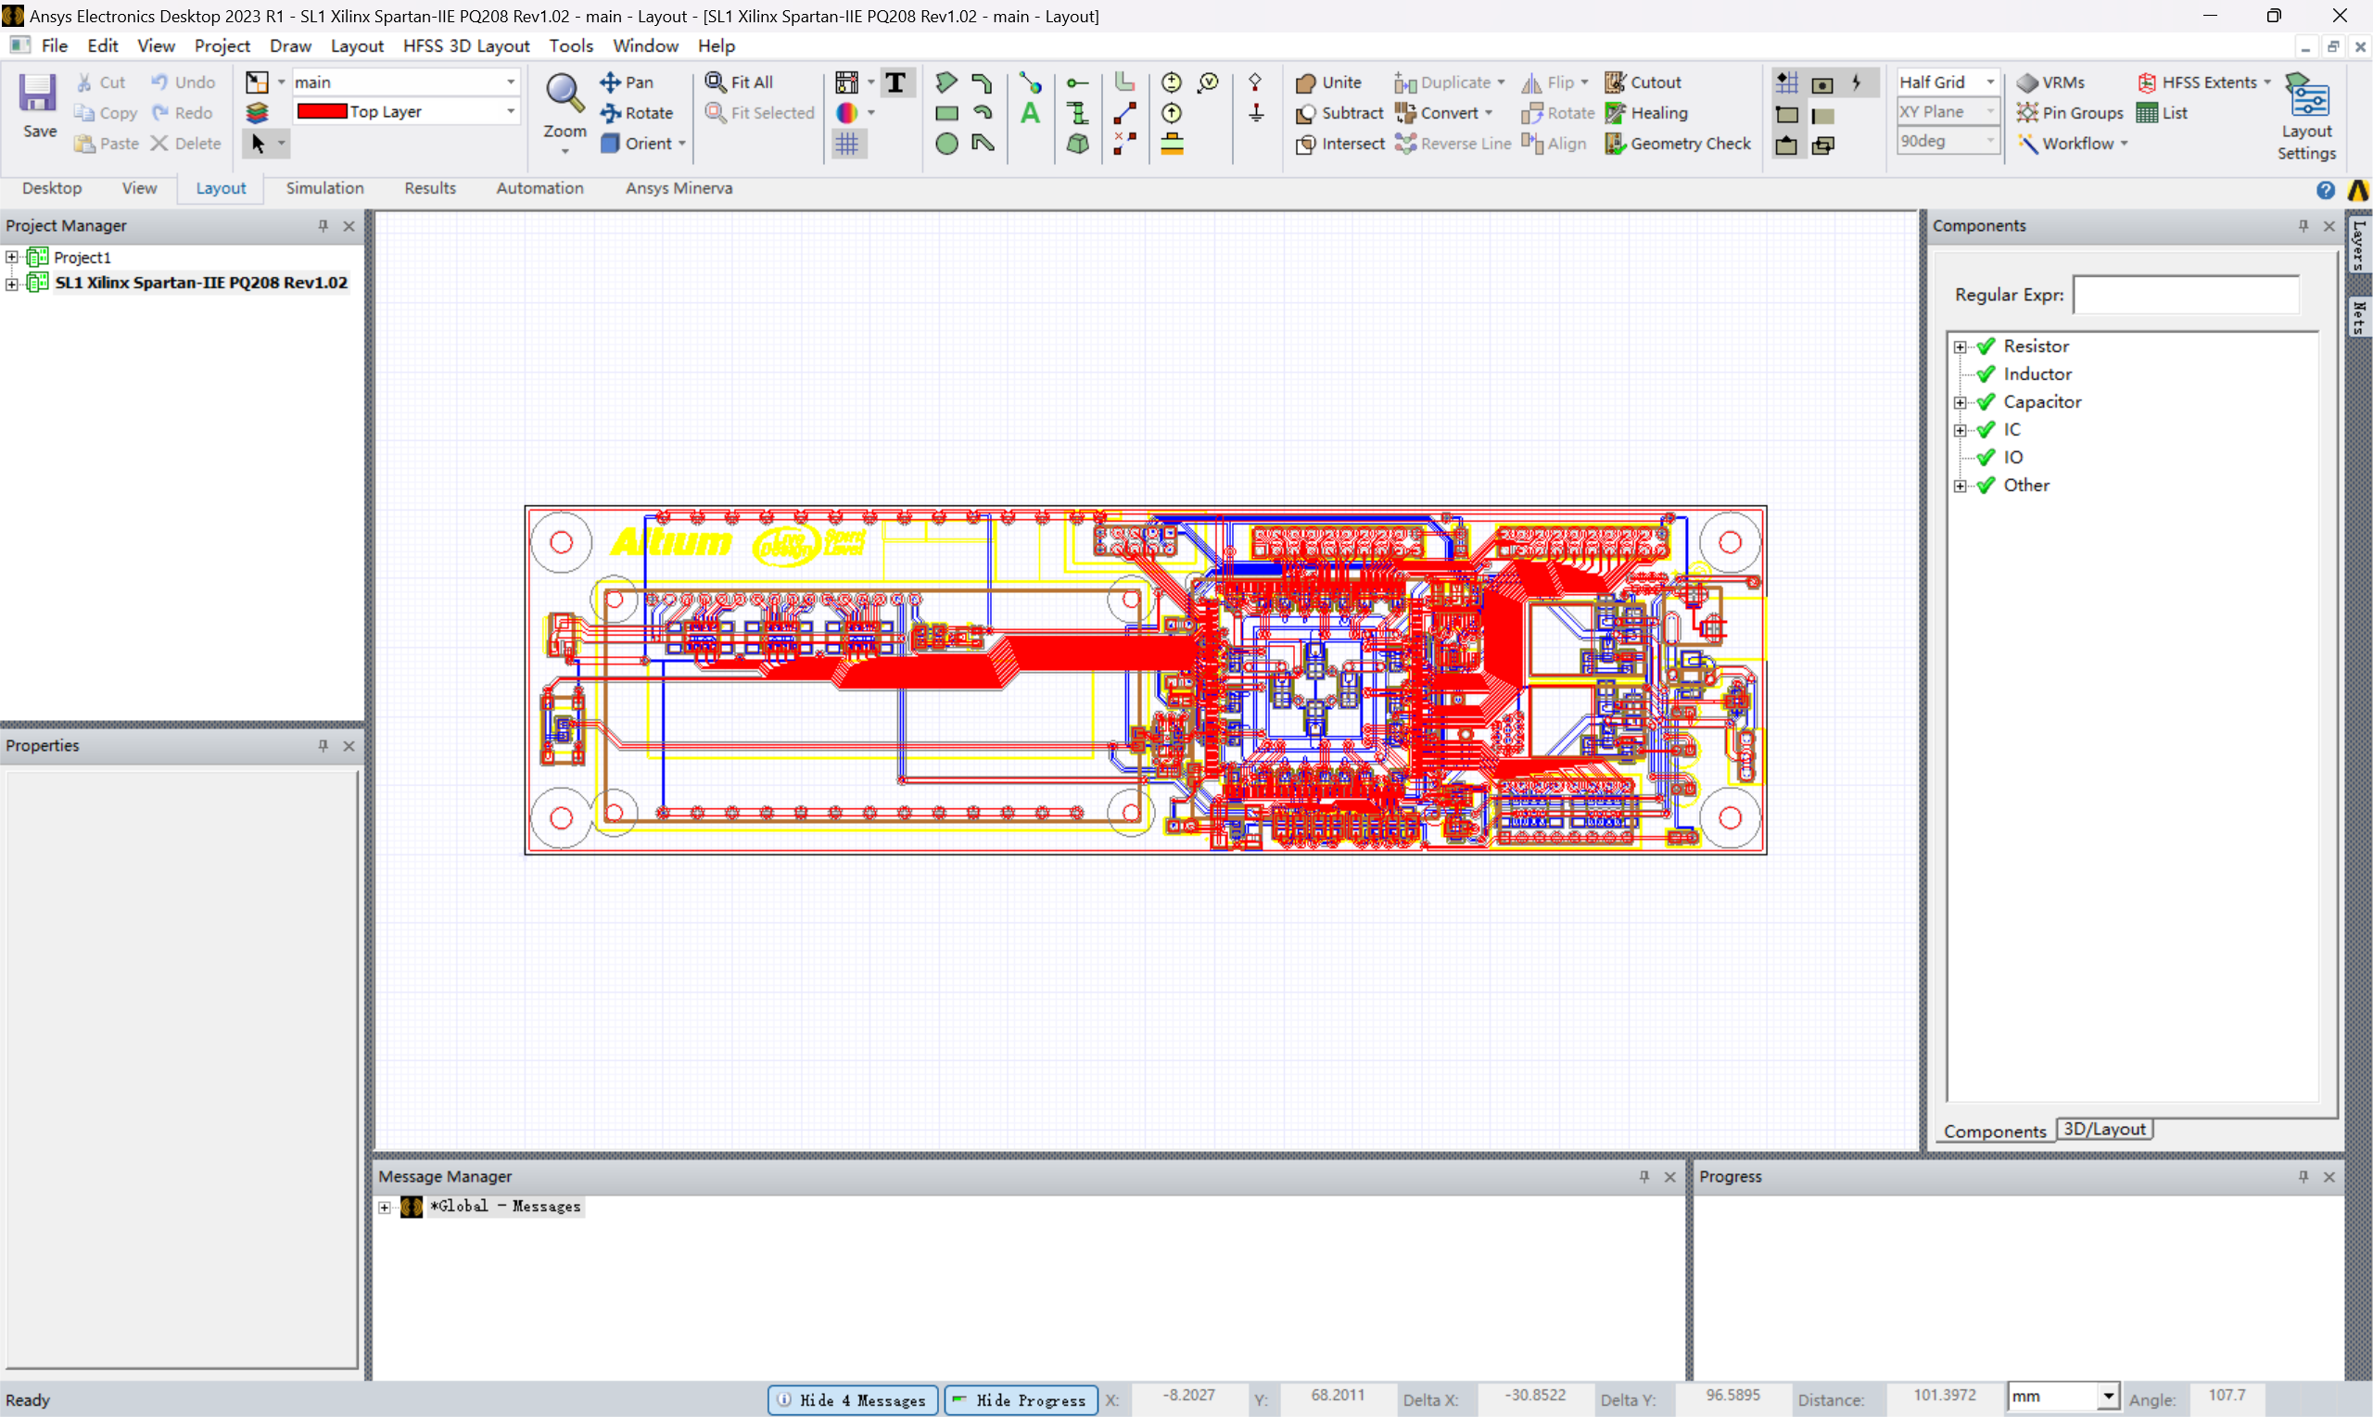Toggle the IO components checkmark
Screen dimensions: 2373x1417
[1986, 458]
